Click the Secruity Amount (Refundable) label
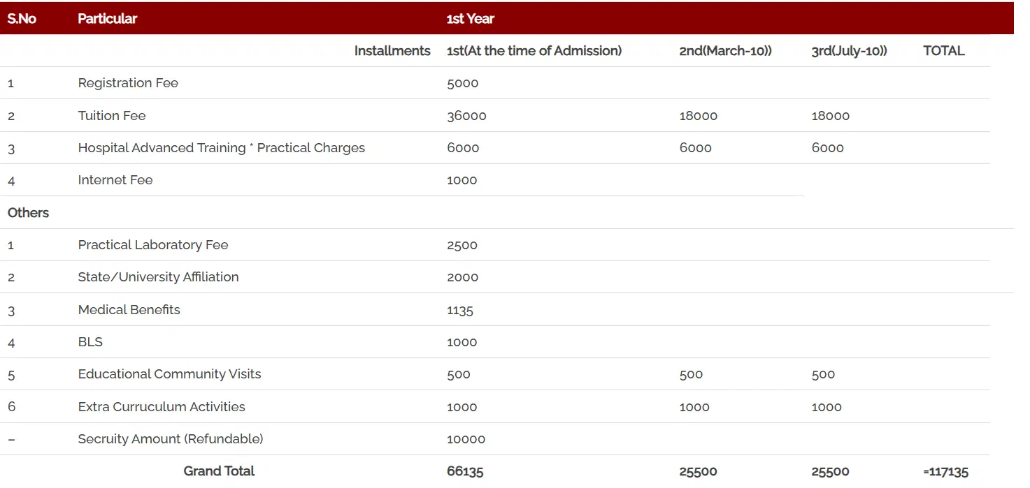This screenshot has height=488, width=1030. click(170, 439)
